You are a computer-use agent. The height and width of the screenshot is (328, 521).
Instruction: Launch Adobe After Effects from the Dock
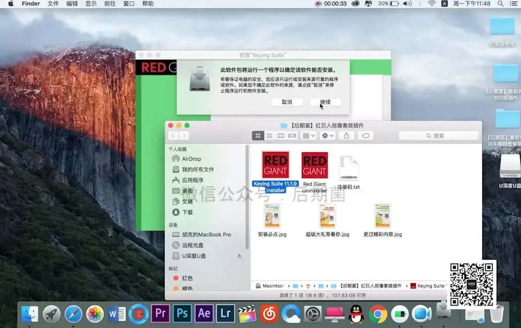click(204, 314)
